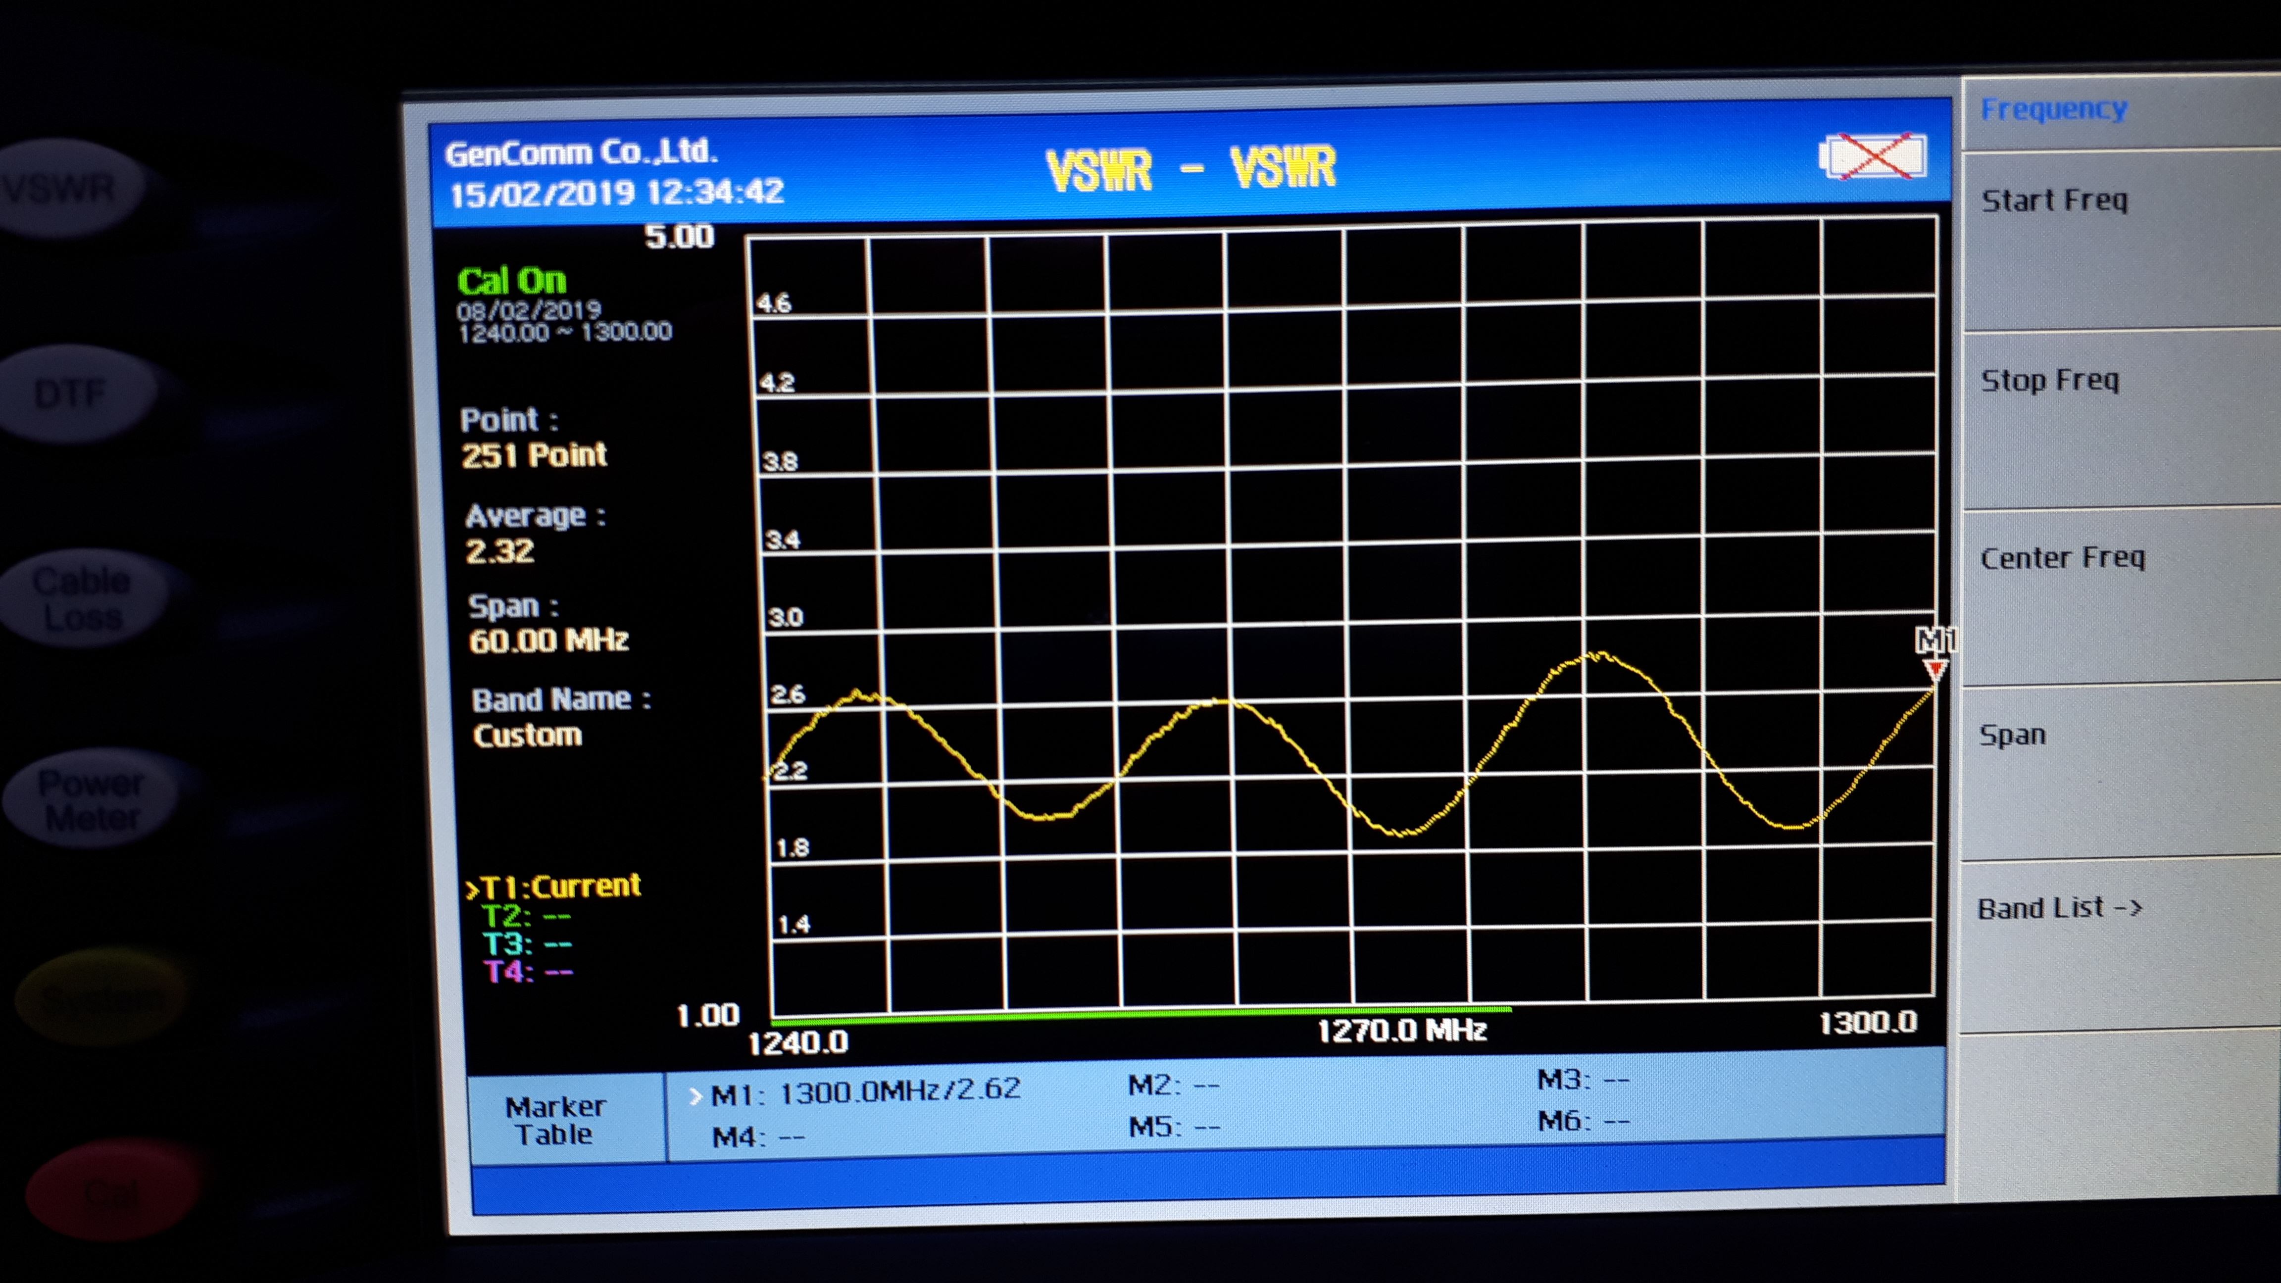2281x1283 pixels.
Task: Tap the Span softkey
Action: [2122, 770]
